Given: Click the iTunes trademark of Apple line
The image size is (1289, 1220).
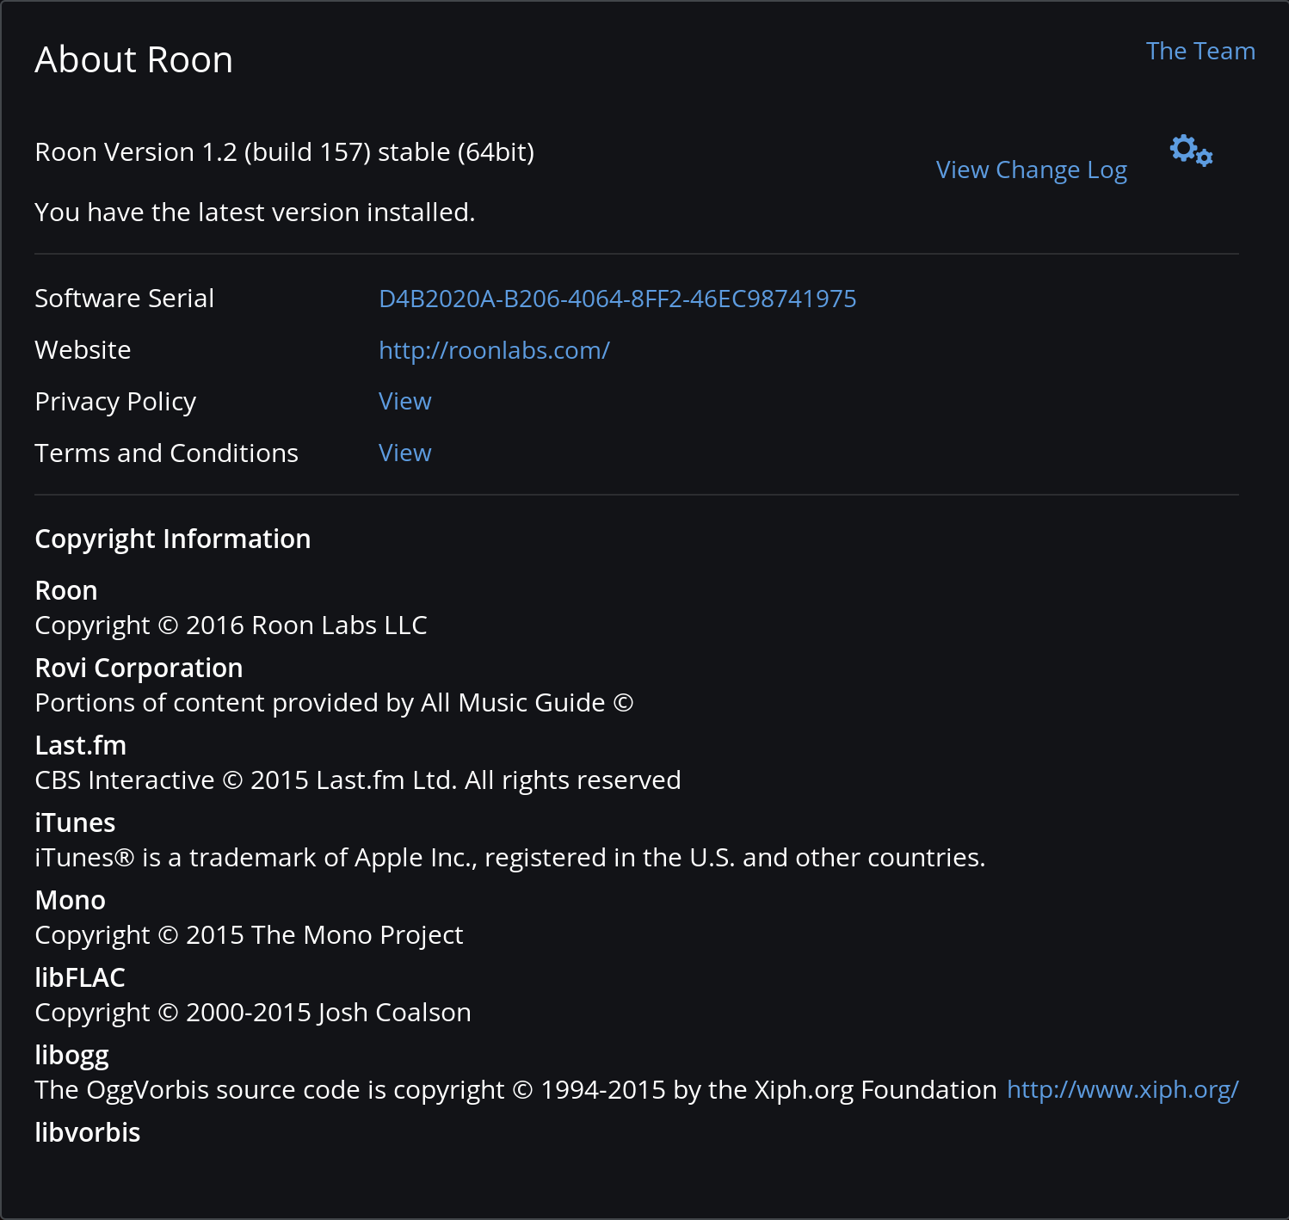Looking at the screenshot, I should point(509,858).
